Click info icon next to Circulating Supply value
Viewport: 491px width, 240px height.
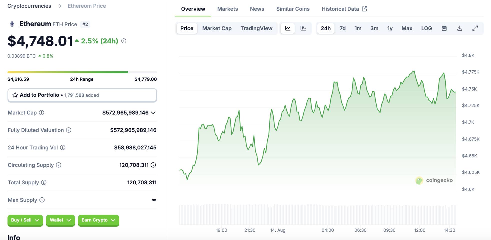pyautogui.click(x=153, y=165)
